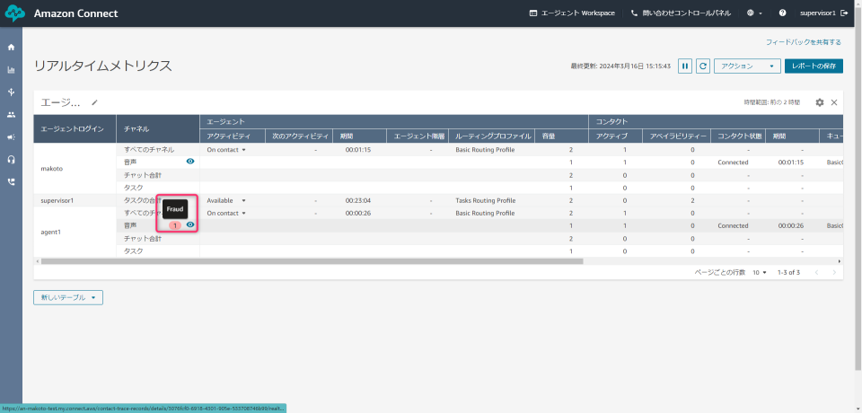Expand the アクション dropdown
This screenshot has width=862, height=413.
[x=746, y=66]
